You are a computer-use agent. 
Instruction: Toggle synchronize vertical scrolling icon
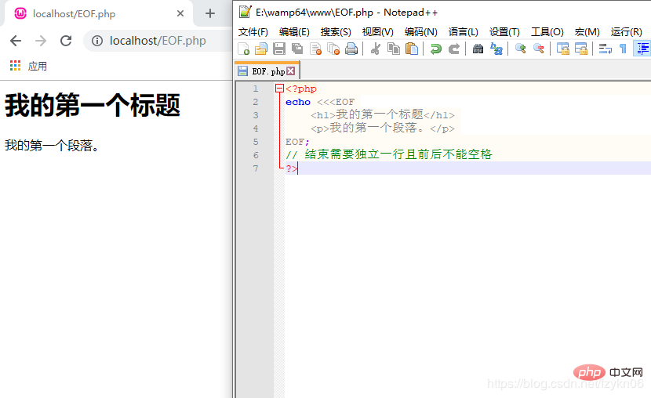tap(562, 49)
